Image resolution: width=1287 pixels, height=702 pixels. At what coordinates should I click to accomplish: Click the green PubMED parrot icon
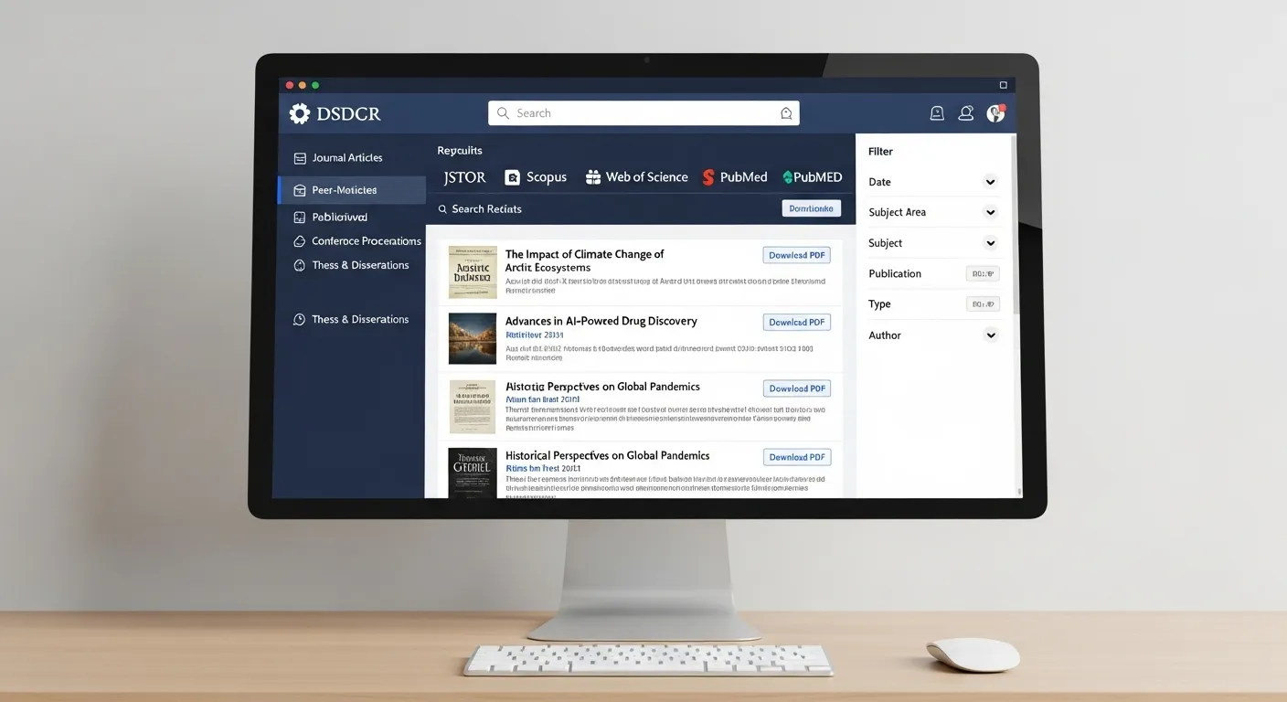(787, 176)
